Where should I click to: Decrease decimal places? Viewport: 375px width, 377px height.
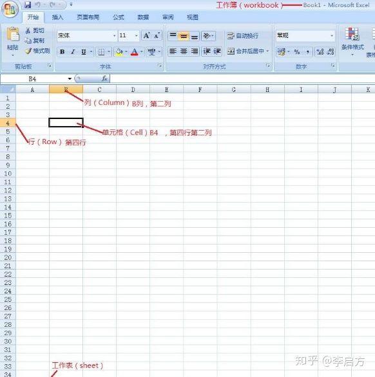click(x=331, y=51)
